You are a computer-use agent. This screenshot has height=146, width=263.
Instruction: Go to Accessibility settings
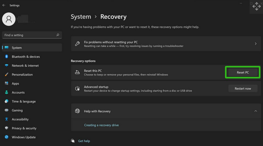point(32,119)
